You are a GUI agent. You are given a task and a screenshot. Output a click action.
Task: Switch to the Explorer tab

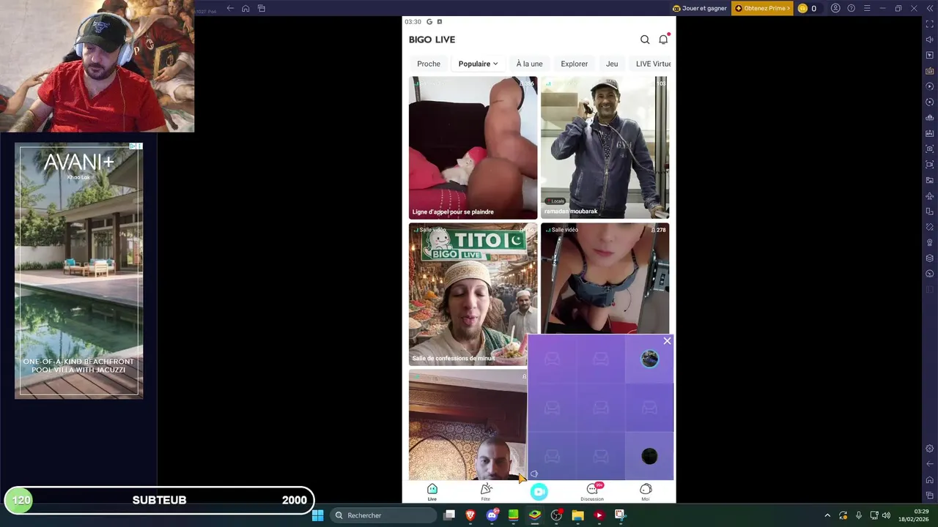[x=574, y=64]
